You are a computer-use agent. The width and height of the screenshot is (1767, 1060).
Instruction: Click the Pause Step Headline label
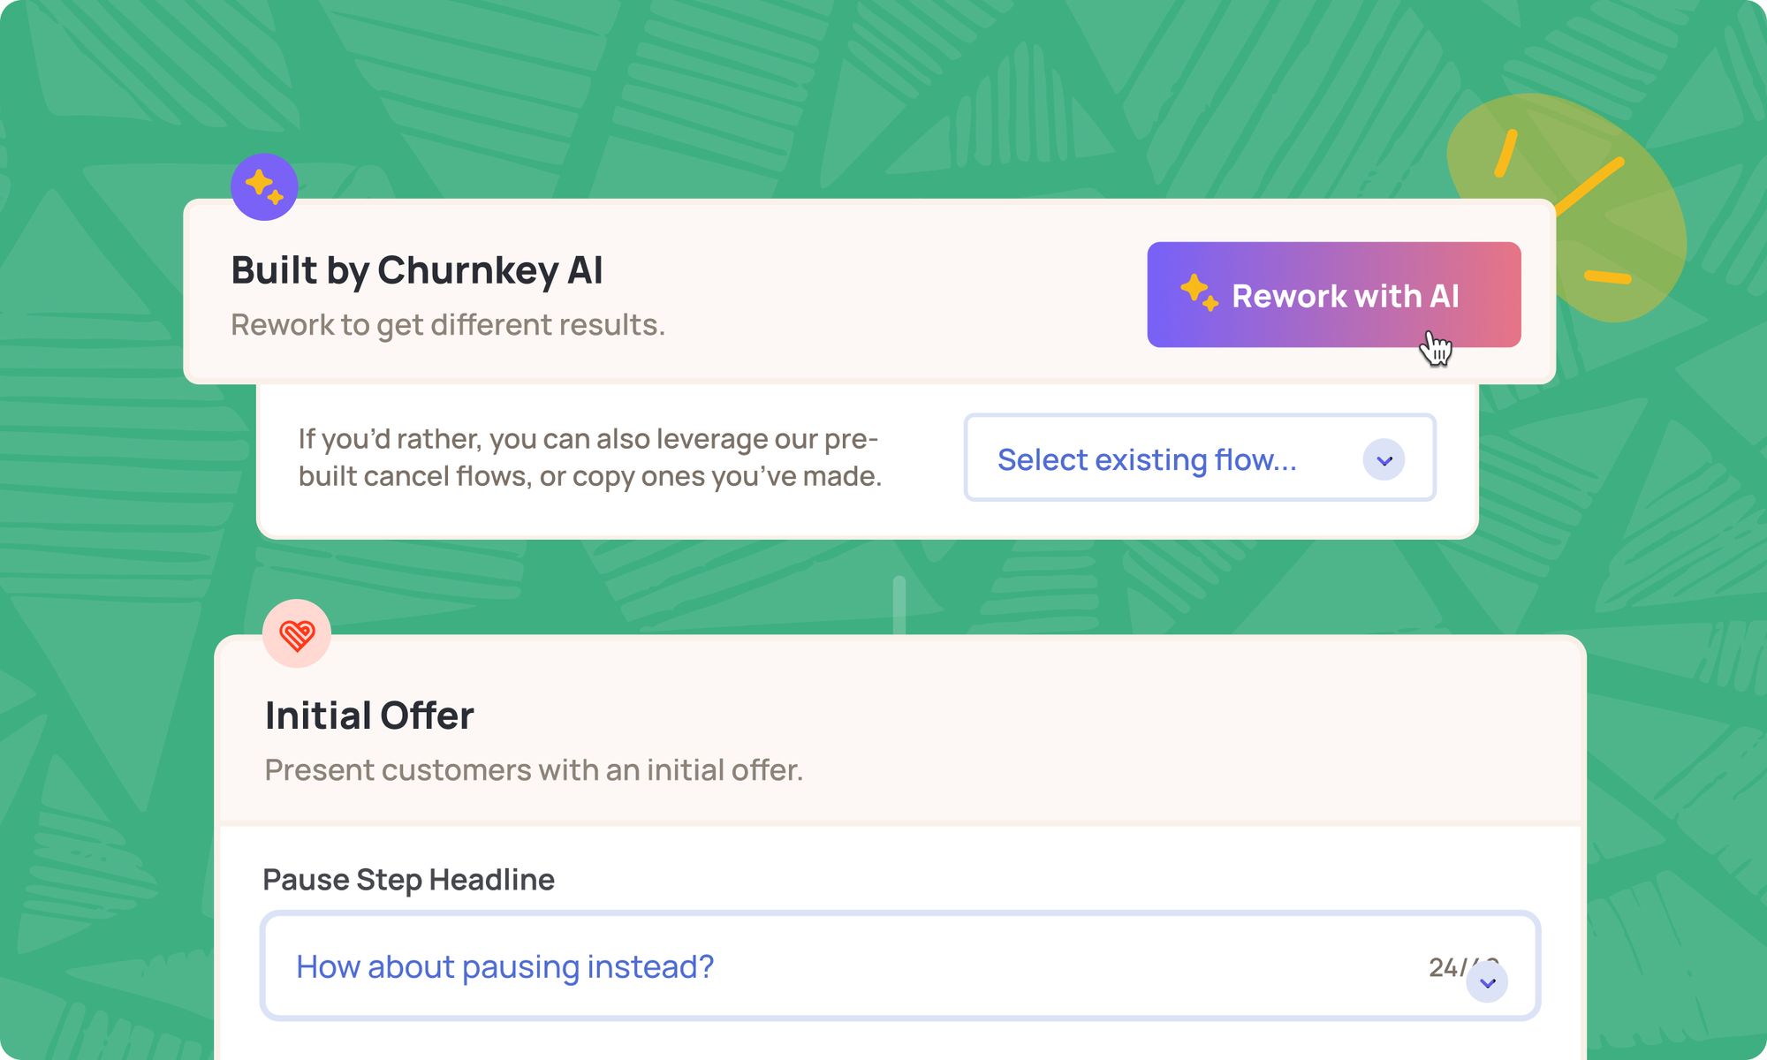pos(409,880)
